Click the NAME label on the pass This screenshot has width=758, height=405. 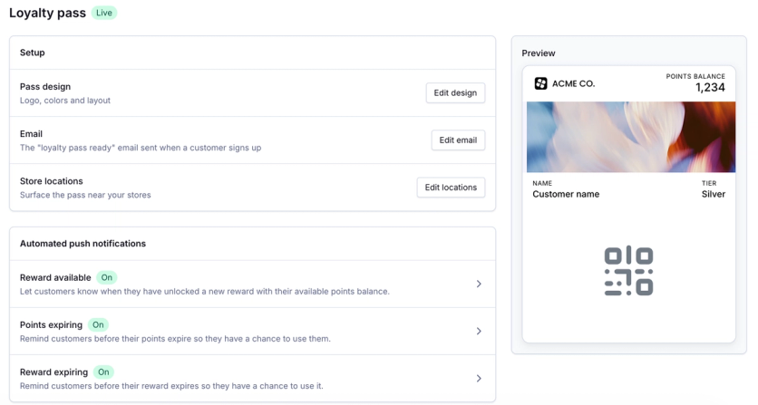click(542, 183)
